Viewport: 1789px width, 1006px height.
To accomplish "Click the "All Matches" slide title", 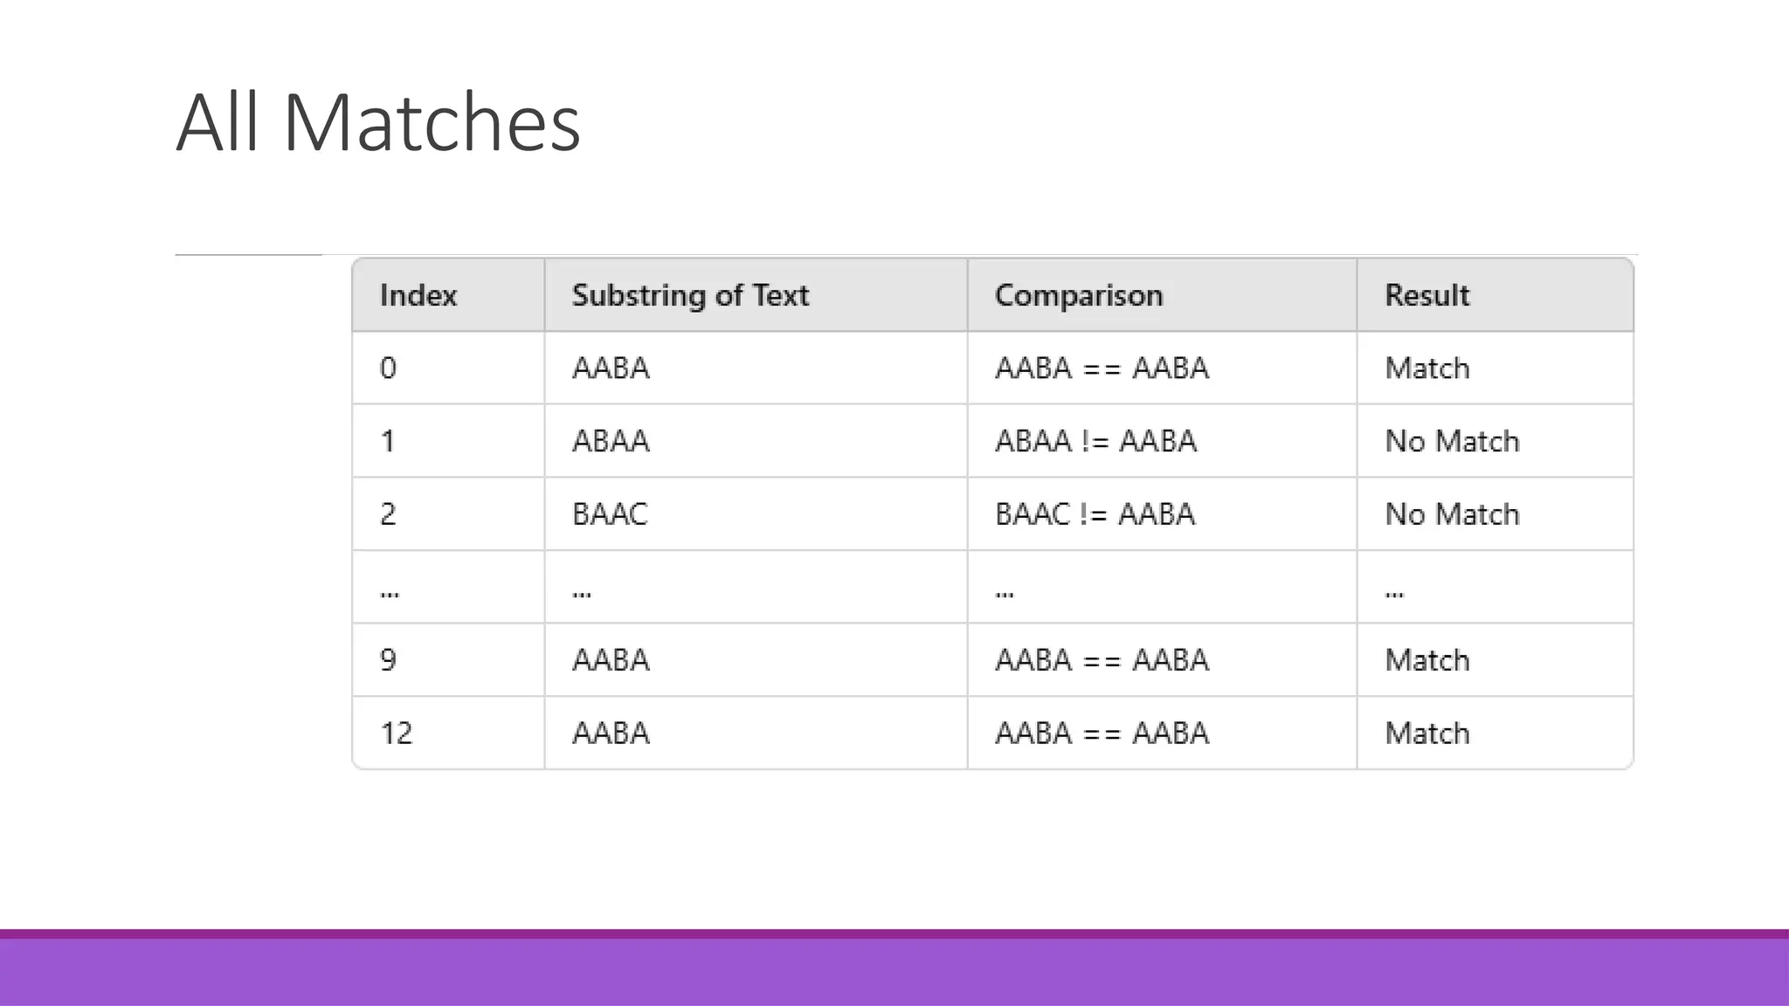I will click(377, 122).
